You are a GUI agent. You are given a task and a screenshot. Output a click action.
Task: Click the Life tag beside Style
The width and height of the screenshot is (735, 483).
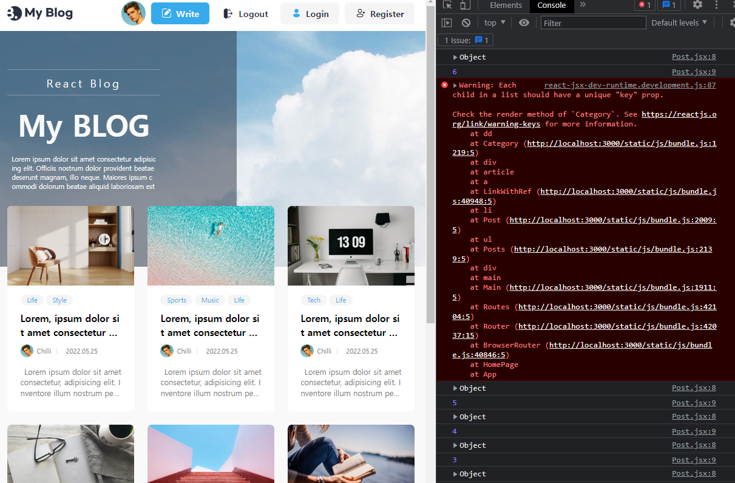point(32,300)
